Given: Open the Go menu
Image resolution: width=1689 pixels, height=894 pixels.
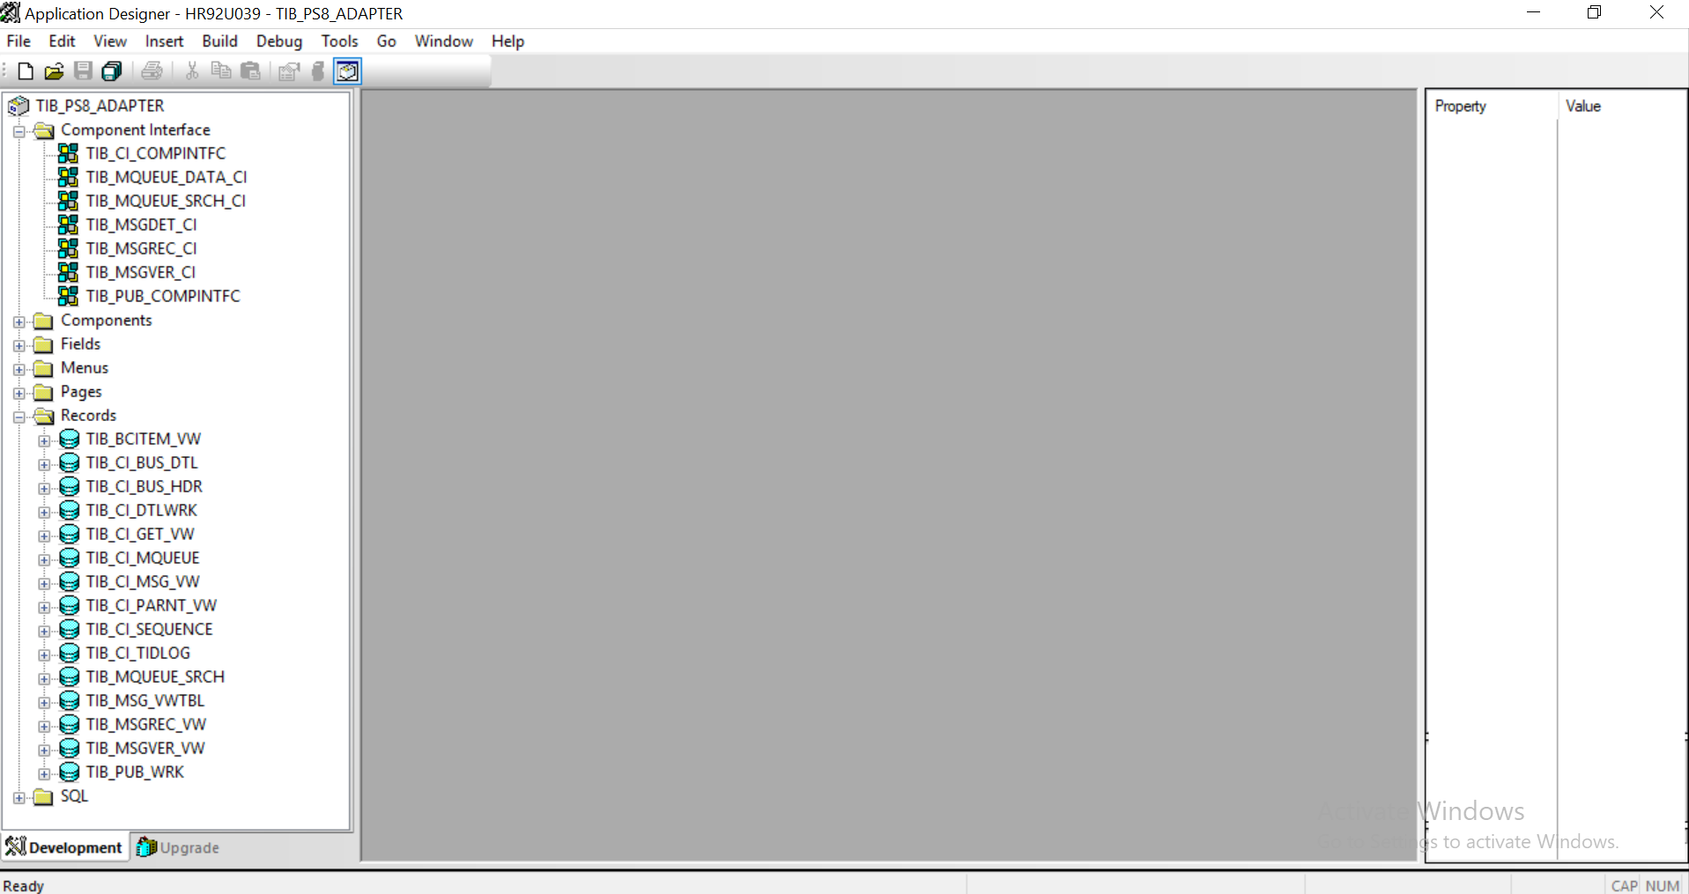Looking at the screenshot, I should tap(386, 41).
